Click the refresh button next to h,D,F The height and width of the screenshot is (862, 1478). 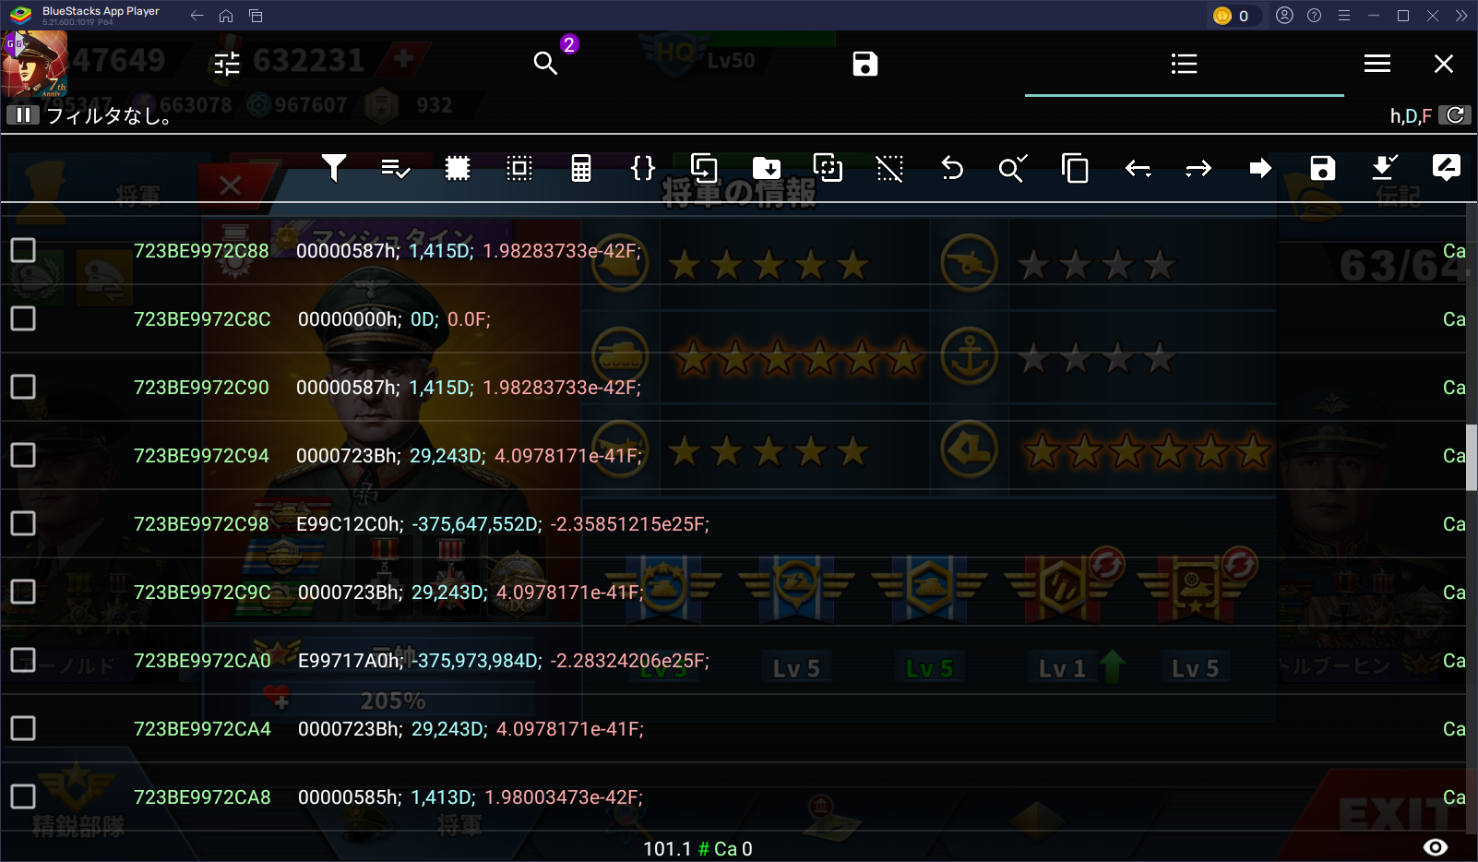[1455, 115]
